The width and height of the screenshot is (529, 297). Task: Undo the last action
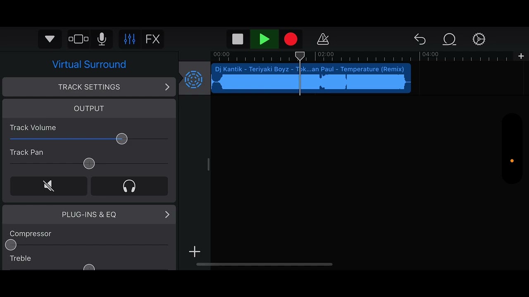click(420, 39)
